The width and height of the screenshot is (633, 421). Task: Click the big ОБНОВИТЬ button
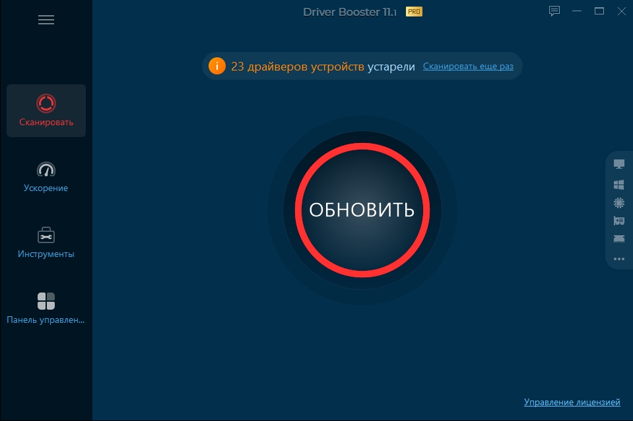tap(362, 210)
